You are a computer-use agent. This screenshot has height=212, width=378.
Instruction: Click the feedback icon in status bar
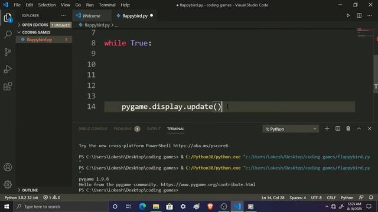(x=361, y=197)
